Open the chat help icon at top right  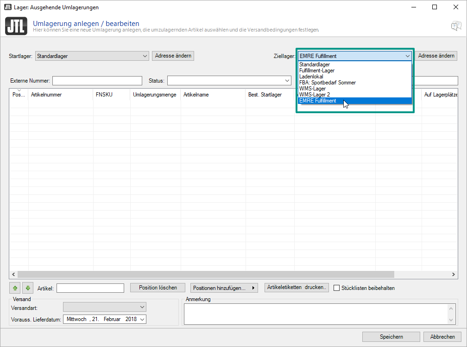(456, 26)
